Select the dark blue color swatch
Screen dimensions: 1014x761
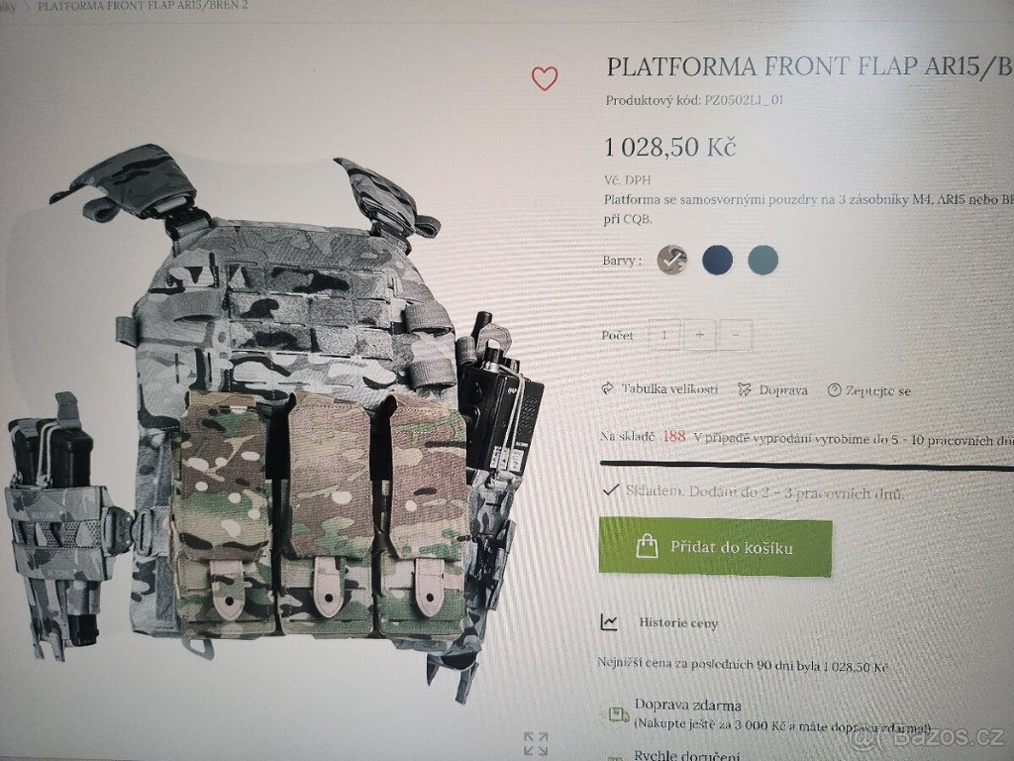(x=718, y=261)
